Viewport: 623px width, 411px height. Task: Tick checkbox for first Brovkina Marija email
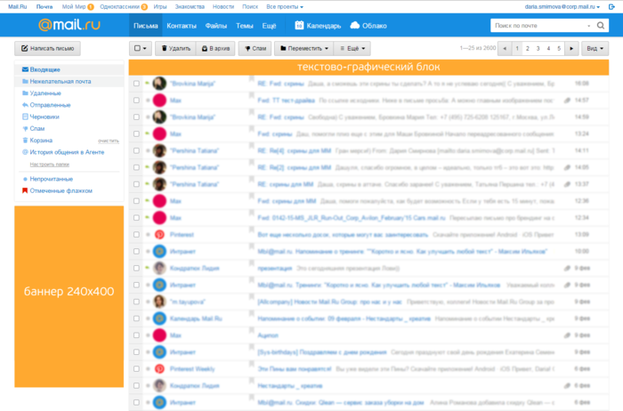[136, 84]
